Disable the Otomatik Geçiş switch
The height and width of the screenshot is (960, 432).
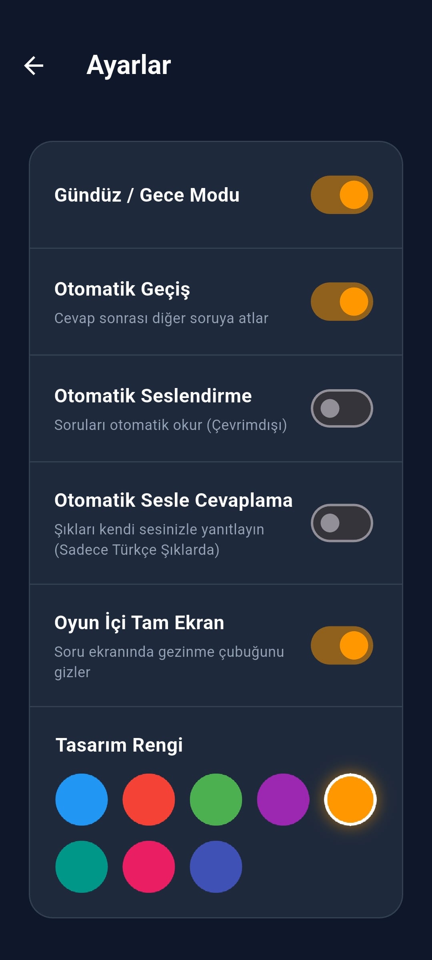point(342,302)
